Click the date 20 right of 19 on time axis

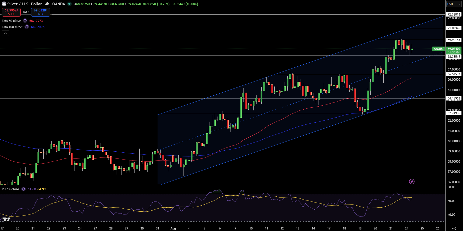(375, 228)
